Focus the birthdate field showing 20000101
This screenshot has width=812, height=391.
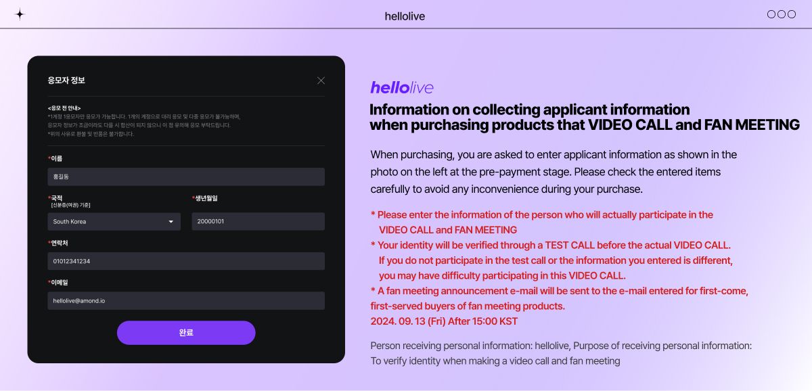258,222
